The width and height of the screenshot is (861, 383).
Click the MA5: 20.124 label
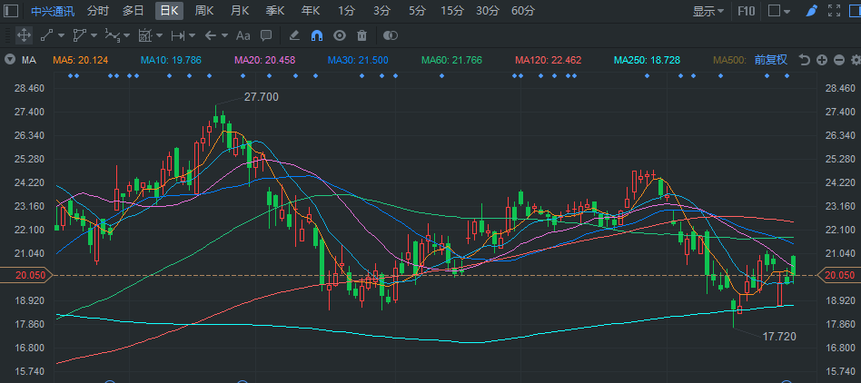81,60
